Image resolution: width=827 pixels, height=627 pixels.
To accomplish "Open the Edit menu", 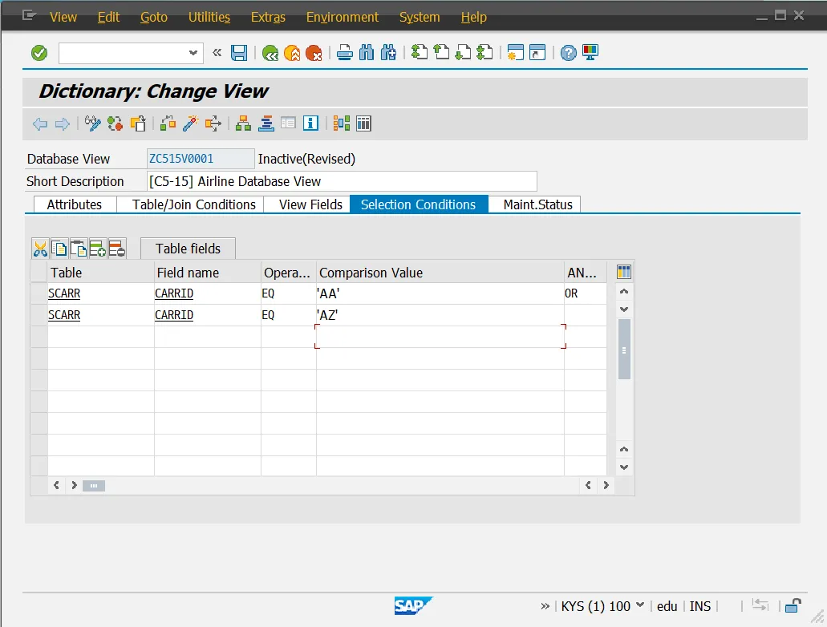I will click(108, 17).
